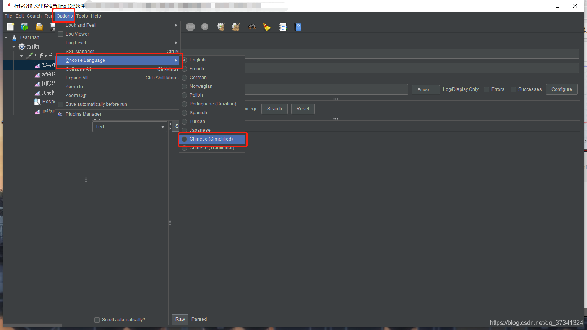Toggle Save automatically before run checkbox
This screenshot has width=587, height=330.
pyautogui.click(x=61, y=104)
